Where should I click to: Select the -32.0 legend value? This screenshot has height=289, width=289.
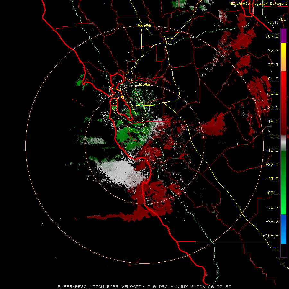click(x=272, y=165)
